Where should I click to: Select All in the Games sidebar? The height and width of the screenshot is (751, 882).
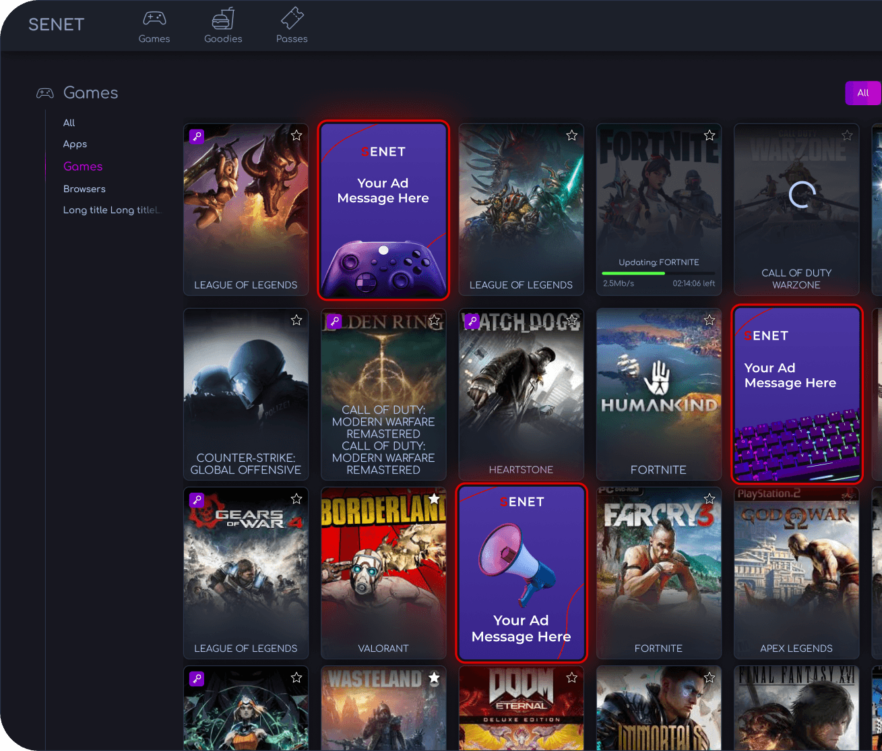click(x=69, y=123)
